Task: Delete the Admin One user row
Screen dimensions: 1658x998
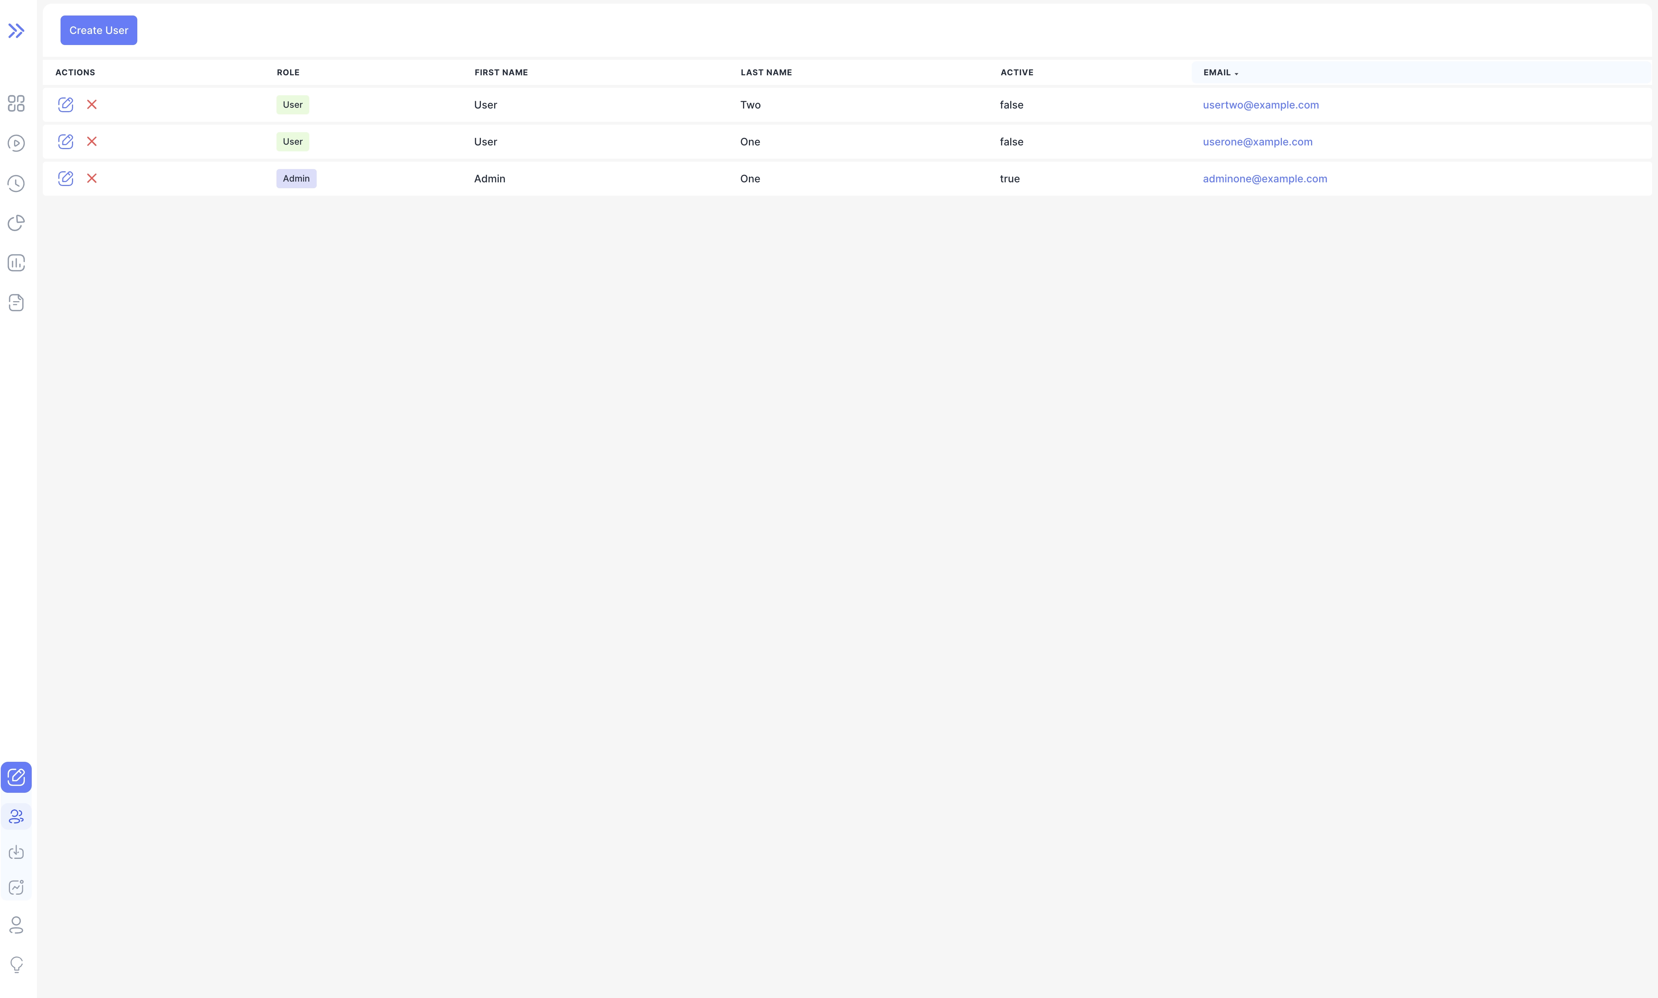Action: pos(92,178)
